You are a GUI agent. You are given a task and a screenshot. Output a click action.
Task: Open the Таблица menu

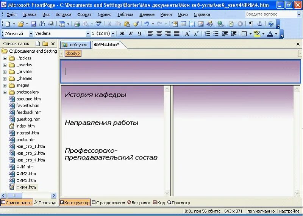pyautogui.click(x=125, y=14)
